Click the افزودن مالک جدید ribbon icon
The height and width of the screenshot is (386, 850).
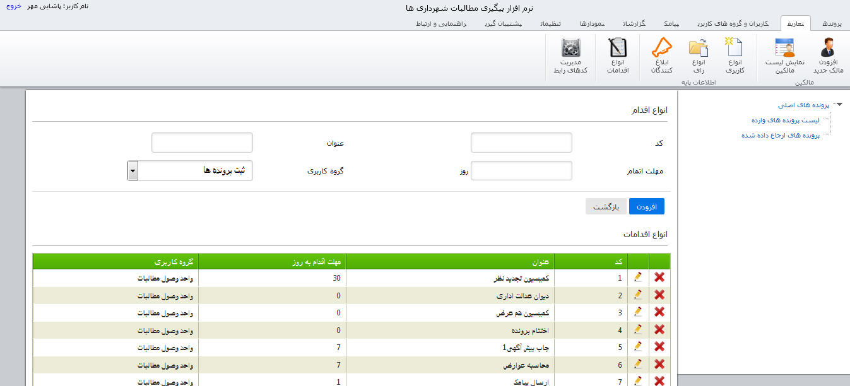pos(827,49)
